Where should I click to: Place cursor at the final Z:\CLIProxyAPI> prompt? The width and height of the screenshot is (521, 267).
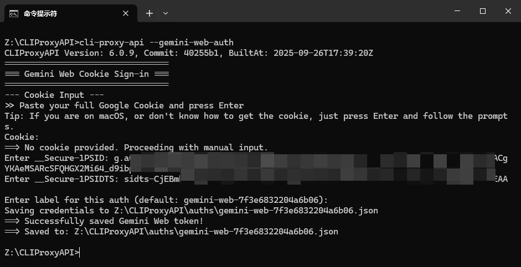(x=42, y=253)
